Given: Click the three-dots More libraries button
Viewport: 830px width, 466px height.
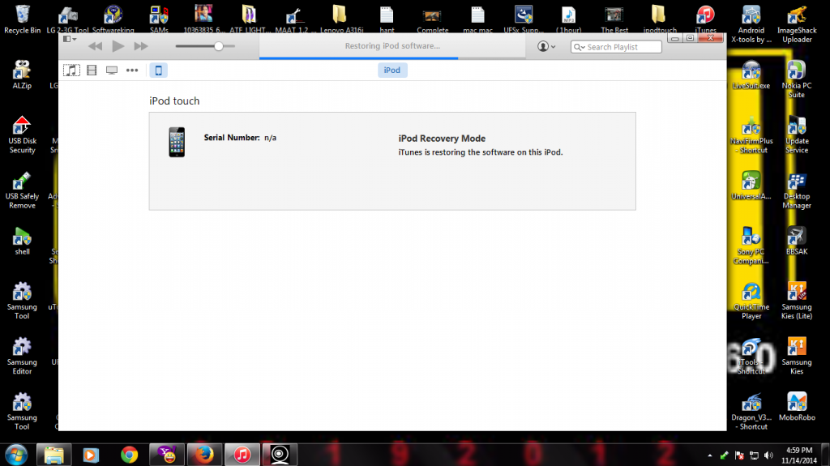Looking at the screenshot, I should tap(132, 71).
